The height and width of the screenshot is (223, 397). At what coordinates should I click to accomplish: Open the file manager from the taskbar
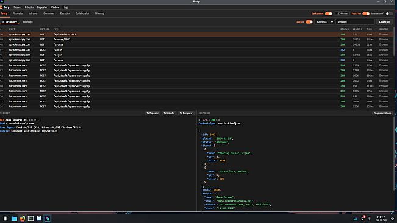pos(14,218)
